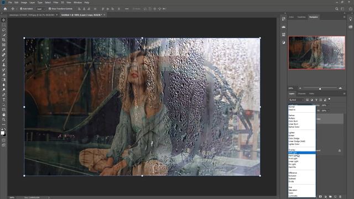Click the create new group folder icon
The image size is (354, 199).
point(330,197)
